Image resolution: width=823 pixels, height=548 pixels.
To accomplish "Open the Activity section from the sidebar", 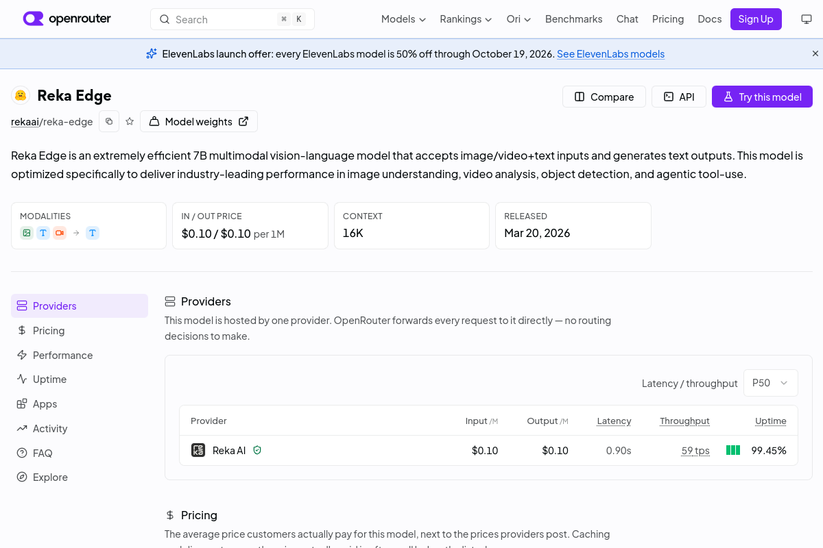I will pos(80,429).
